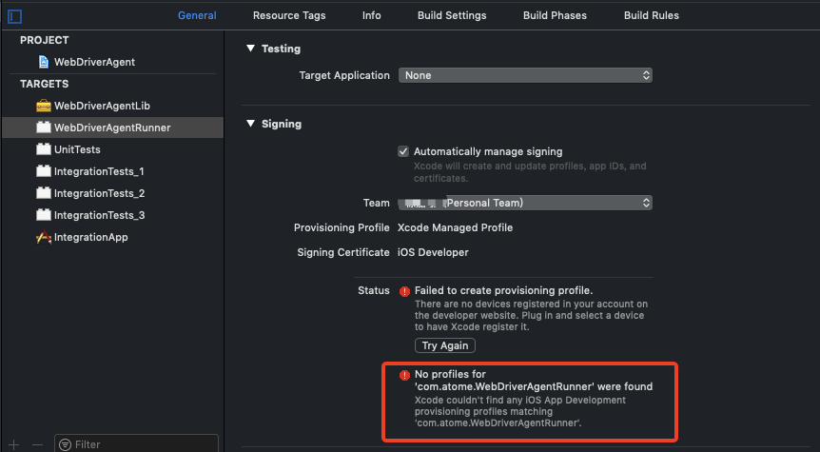Click the IntegrationTests_2 target icon
Screen dimensions: 820x452
[44, 193]
